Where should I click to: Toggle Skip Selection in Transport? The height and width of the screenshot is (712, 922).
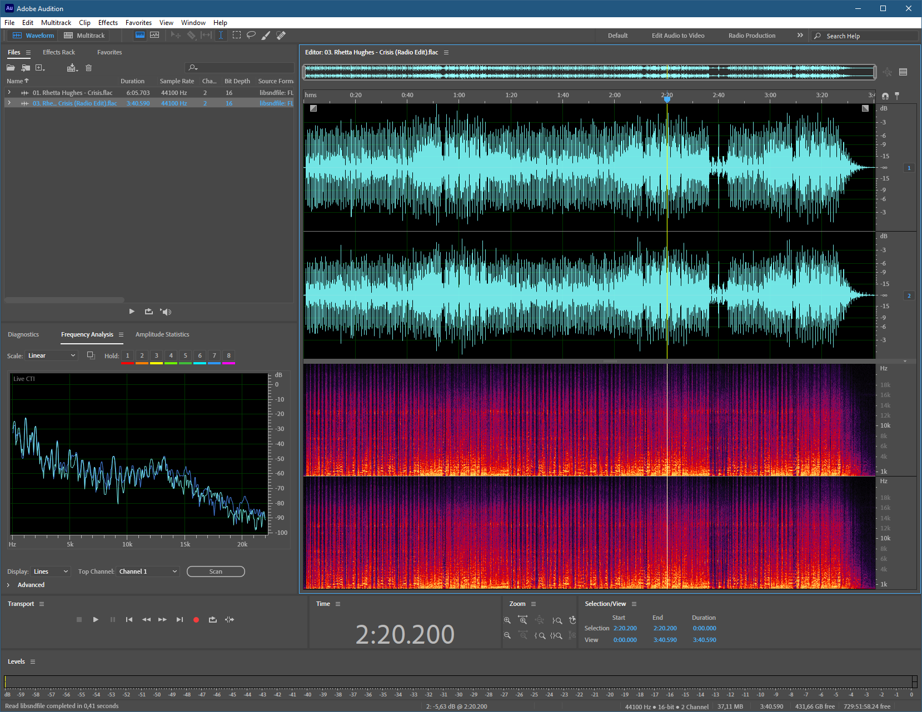coord(230,619)
